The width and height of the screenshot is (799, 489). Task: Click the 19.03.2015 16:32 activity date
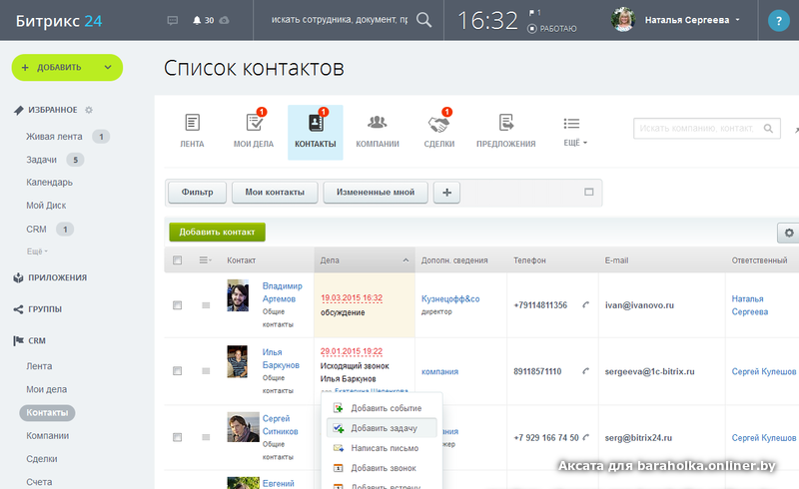coord(352,297)
